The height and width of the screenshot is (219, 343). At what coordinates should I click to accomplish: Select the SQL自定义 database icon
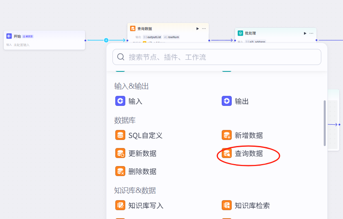(x=120, y=135)
